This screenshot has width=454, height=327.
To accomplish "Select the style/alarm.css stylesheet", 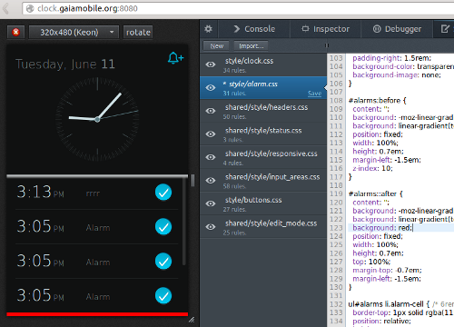I will 263,88.
